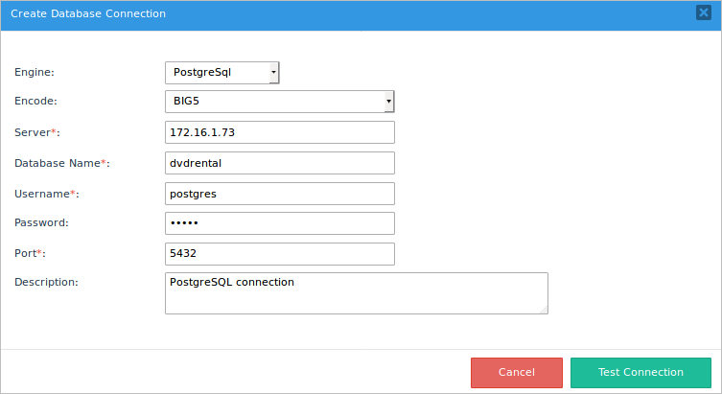Click the Description field label
This screenshot has width=722, height=394.
46,282
